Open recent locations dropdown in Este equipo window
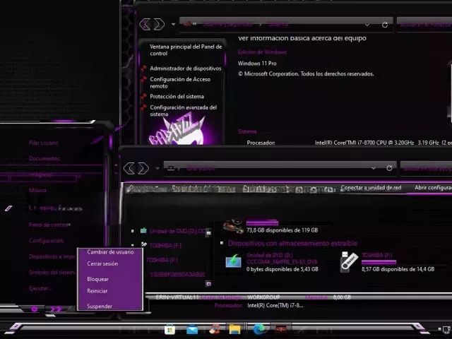The height and width of the screenshot is (339, 452). pos(157,168)
